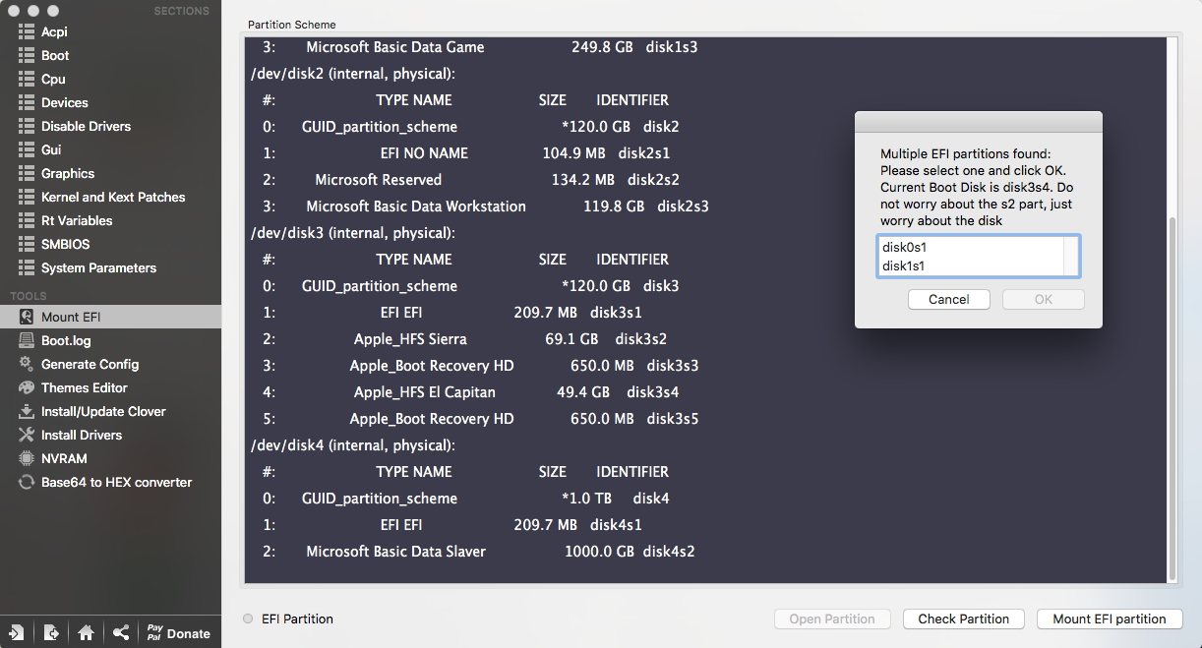
Task: Select the EFI Partition radio button
Action: click(x=248, y=619)
